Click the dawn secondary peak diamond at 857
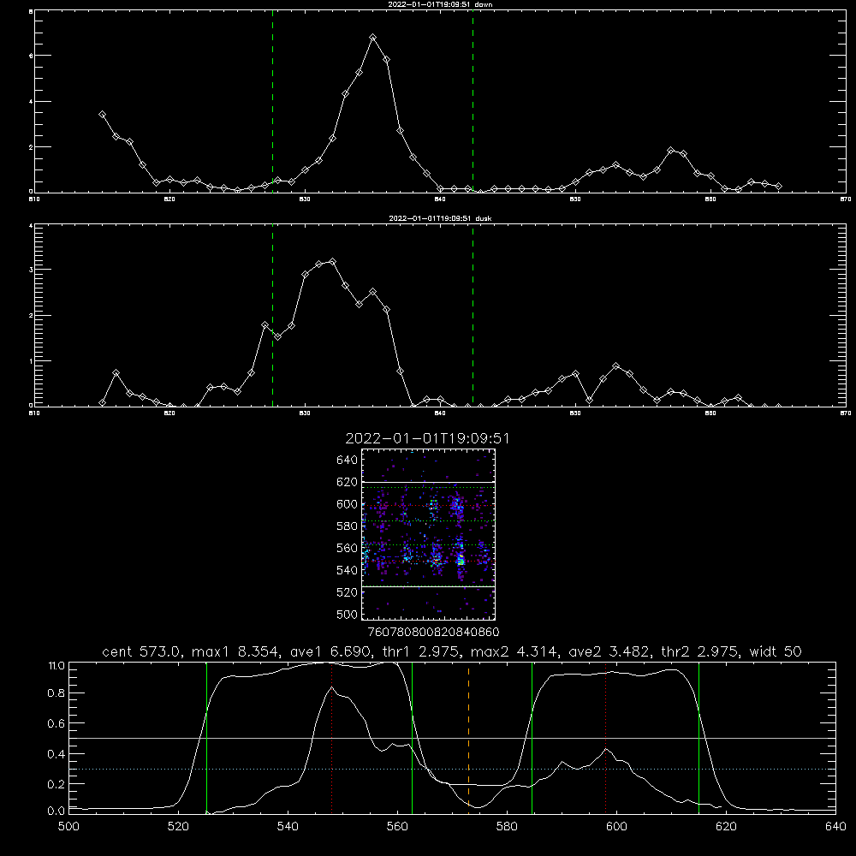Screen dimensions: 856x856 click(x=671, y=151)
